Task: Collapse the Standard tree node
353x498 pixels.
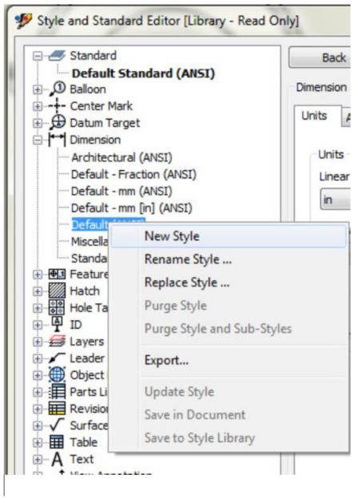Action: [38, 56]
